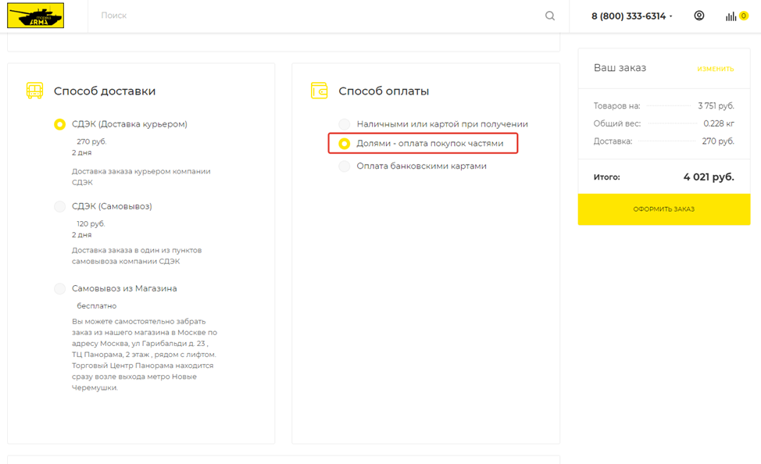Click the Способ доставки section heading
The image size is (761, 464).
105,91
